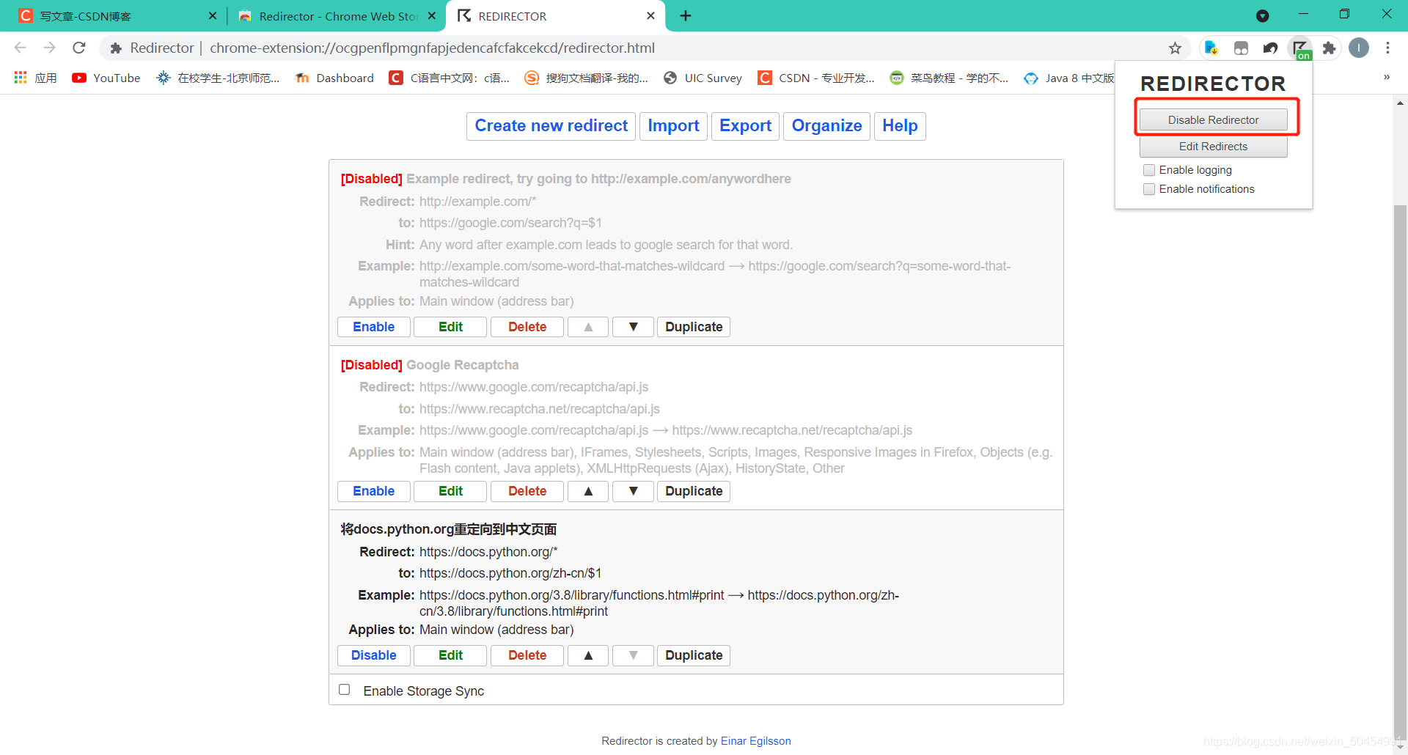Close the Redirector Chrome Web Store tab
Viewport: 1408px width, 755px height.
pyautogui.click(x=432, y=16)
